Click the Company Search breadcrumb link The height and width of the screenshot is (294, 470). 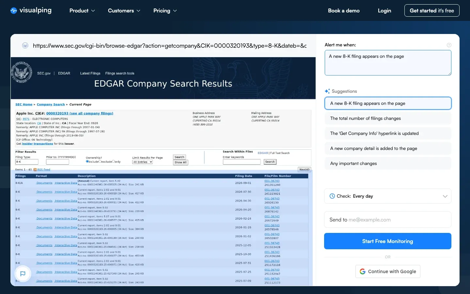coord(51,105)
